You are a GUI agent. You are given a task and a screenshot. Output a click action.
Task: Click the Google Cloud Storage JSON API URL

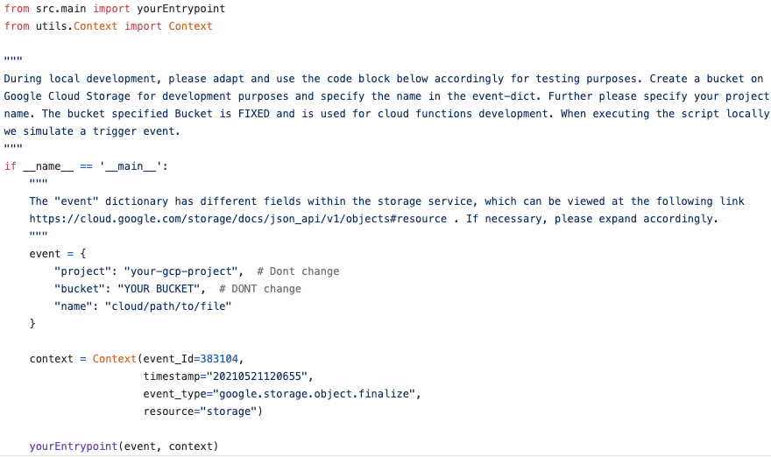point(238,219)
